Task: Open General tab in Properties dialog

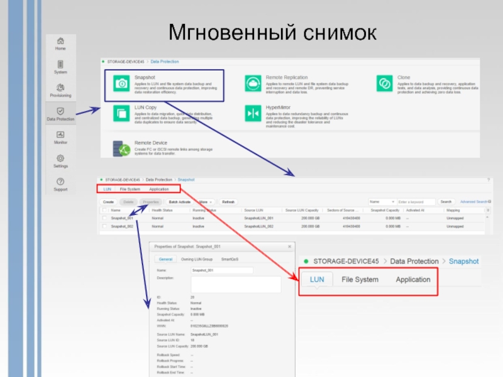Action: click(165, 259)
